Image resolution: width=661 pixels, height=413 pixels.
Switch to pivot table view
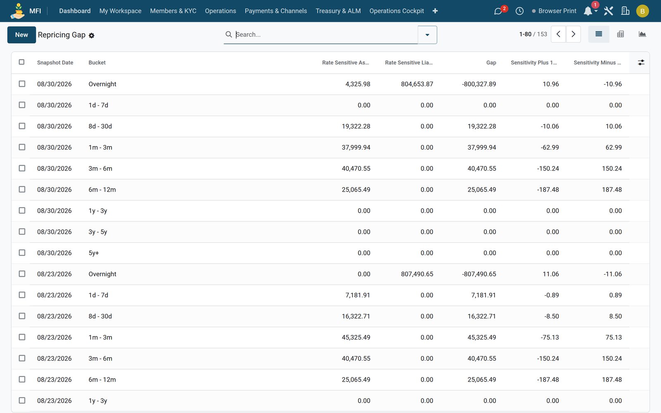(x=621, y=34)
